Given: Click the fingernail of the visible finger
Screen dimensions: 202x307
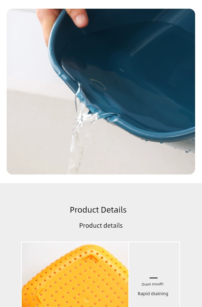Looking at the screenshot, I should pyautogui.click(x=82, y=20).
